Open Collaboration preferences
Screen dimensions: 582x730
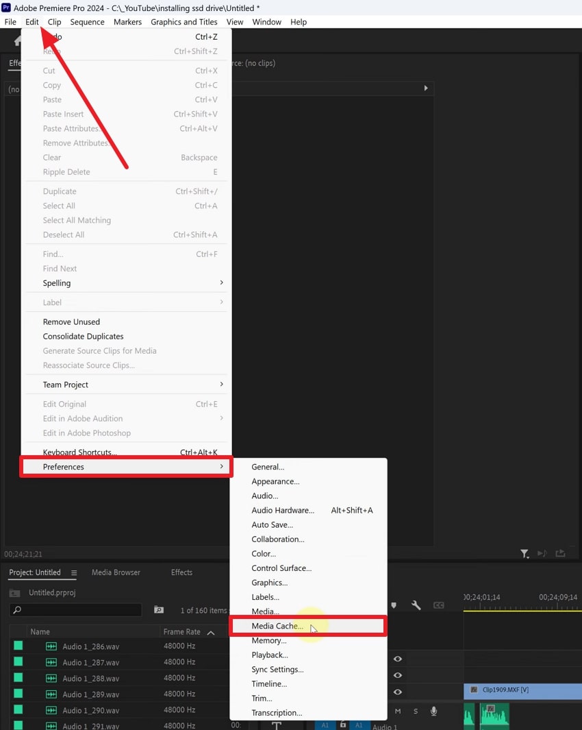pyautogui.click(x=307, y=539)
